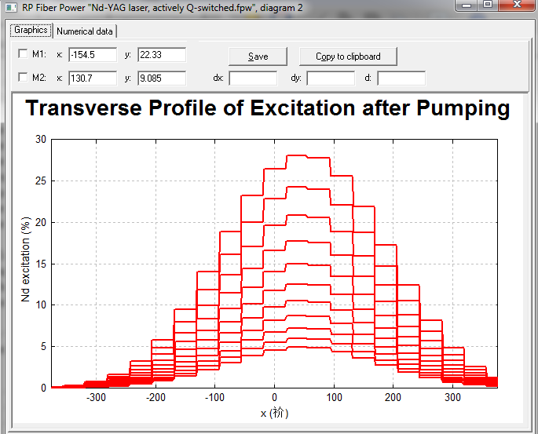Enable the M1 marker checkbox
This screenshot has width=538, height=434.
click(x=23, y=54)
